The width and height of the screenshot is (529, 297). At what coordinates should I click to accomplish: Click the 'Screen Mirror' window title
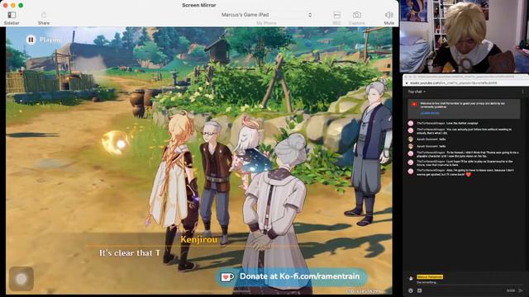pos(199,5)
